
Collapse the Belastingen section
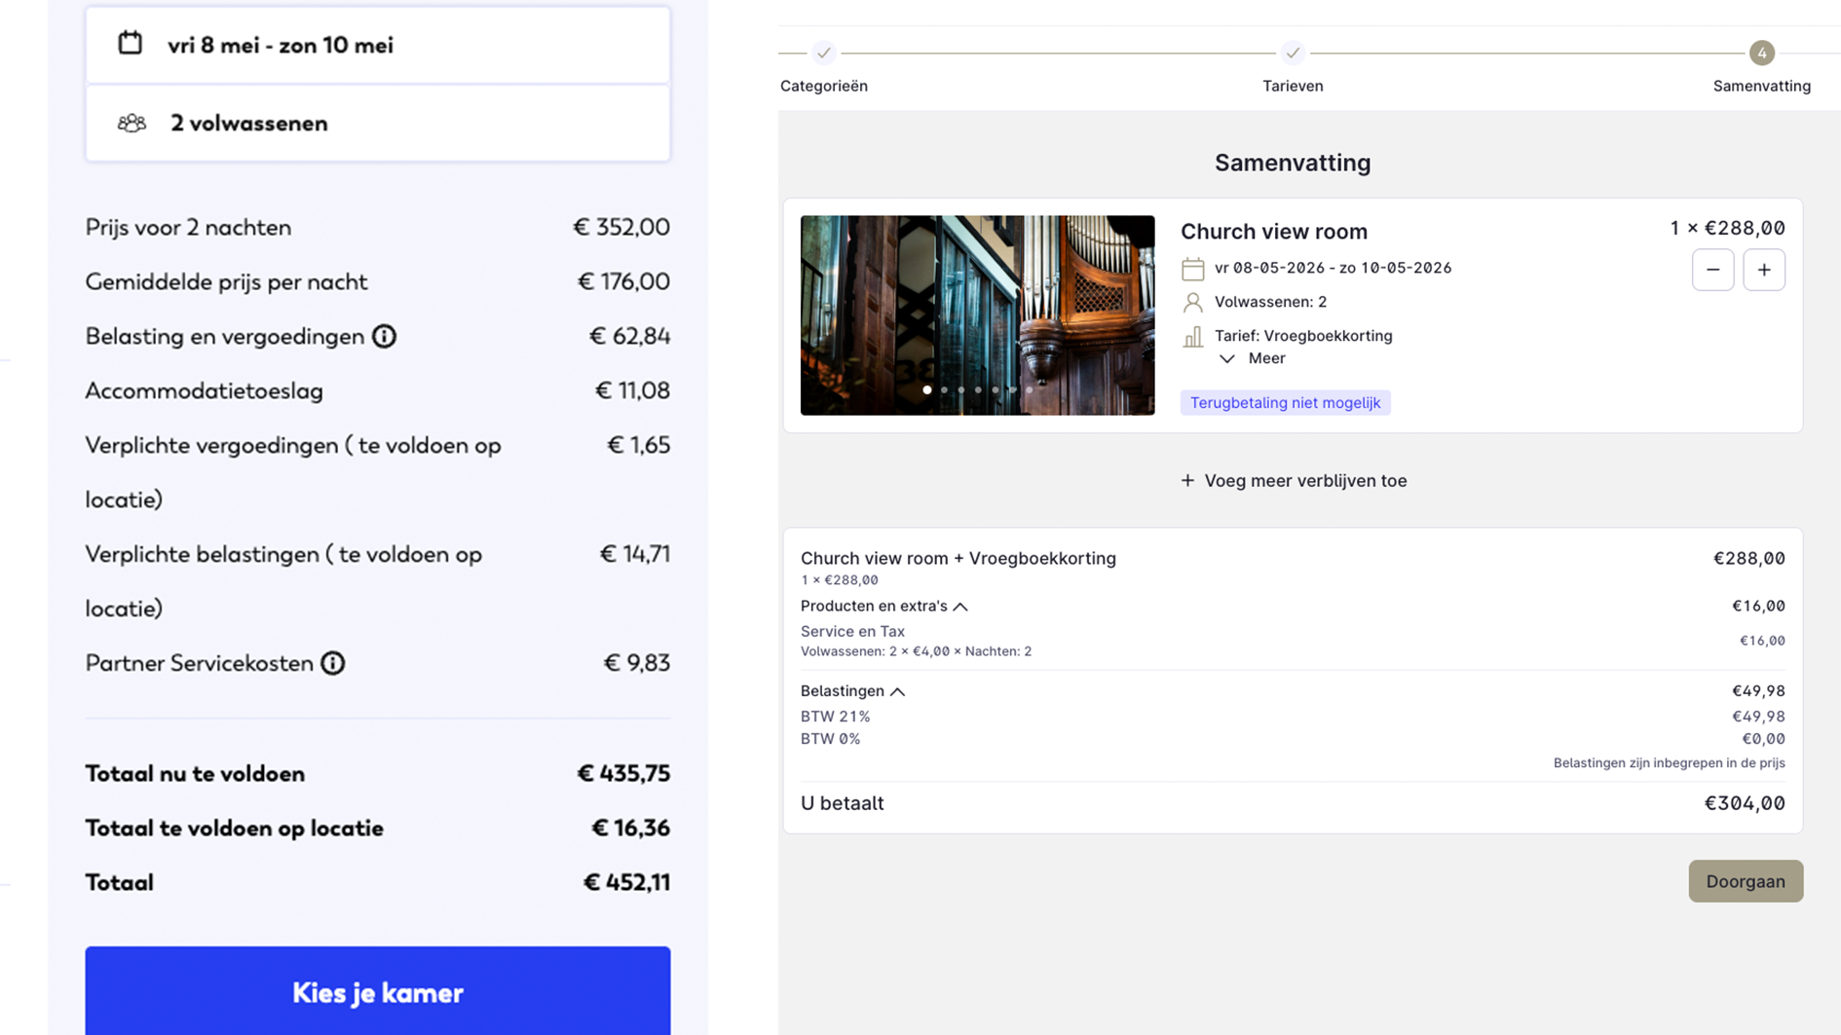pyautogui.click(x=897, y=691)
